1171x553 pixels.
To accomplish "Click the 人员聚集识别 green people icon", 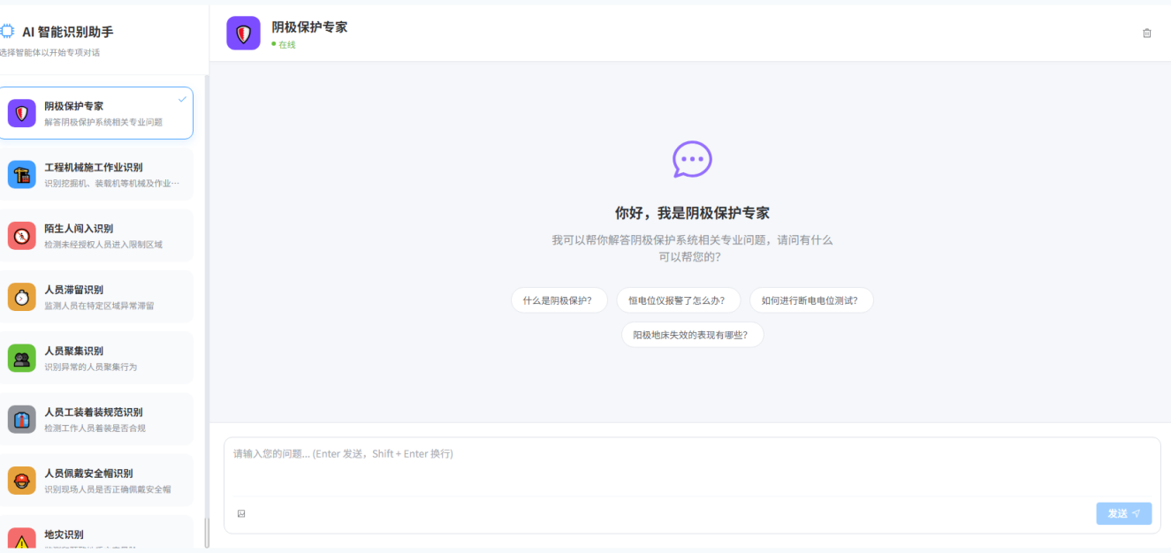I will pyautogui.click(x=22, y=358).
